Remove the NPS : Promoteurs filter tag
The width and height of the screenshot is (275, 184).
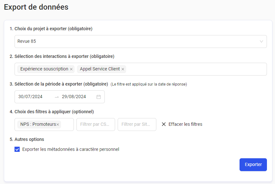pyautogui.click(x=58, y=124)
